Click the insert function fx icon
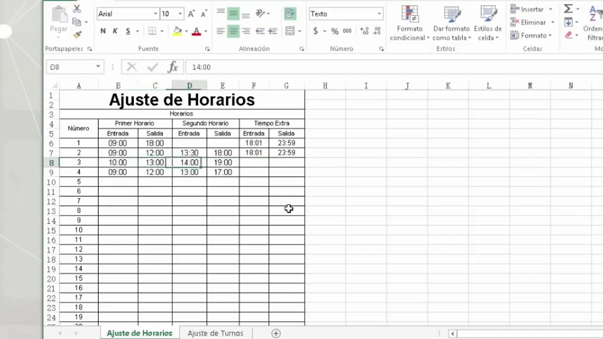603x339 pixels. point(173,67)
